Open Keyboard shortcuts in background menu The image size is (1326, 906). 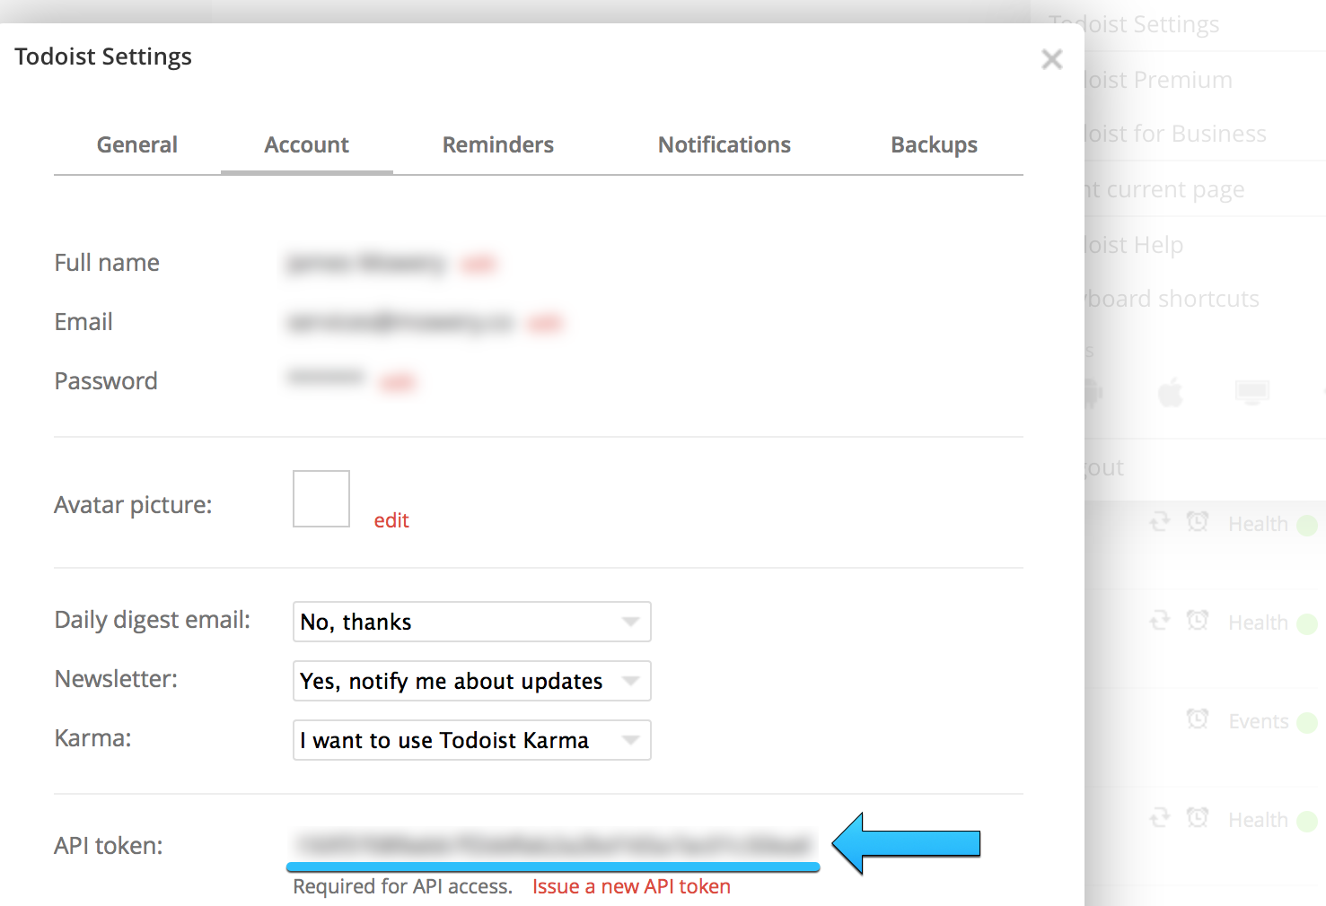pyautogui.click(x=1172, y=299)
